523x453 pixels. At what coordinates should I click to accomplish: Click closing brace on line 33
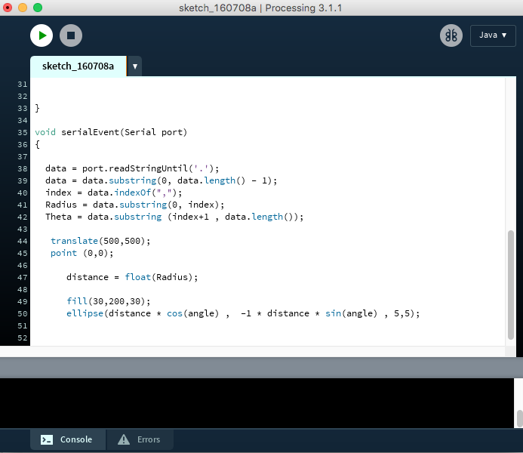(38, 108)
